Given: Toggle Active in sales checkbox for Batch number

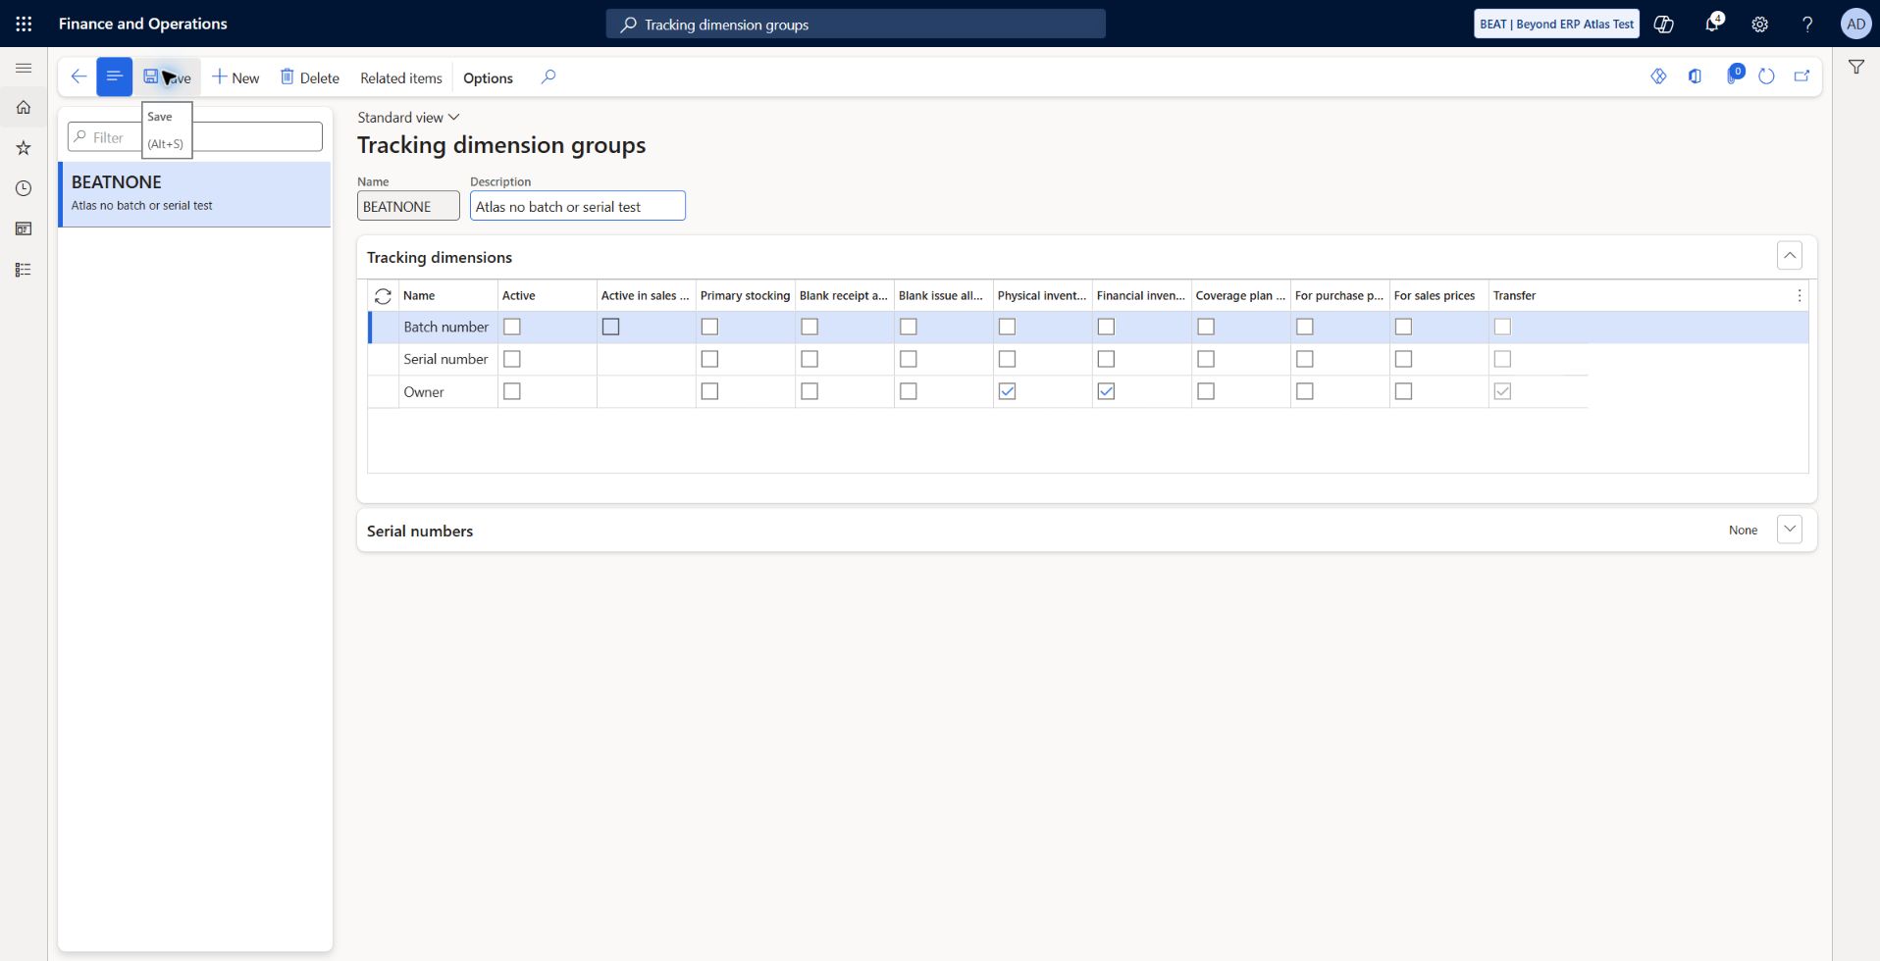Looking at the screenshot, I should point(610,327).
